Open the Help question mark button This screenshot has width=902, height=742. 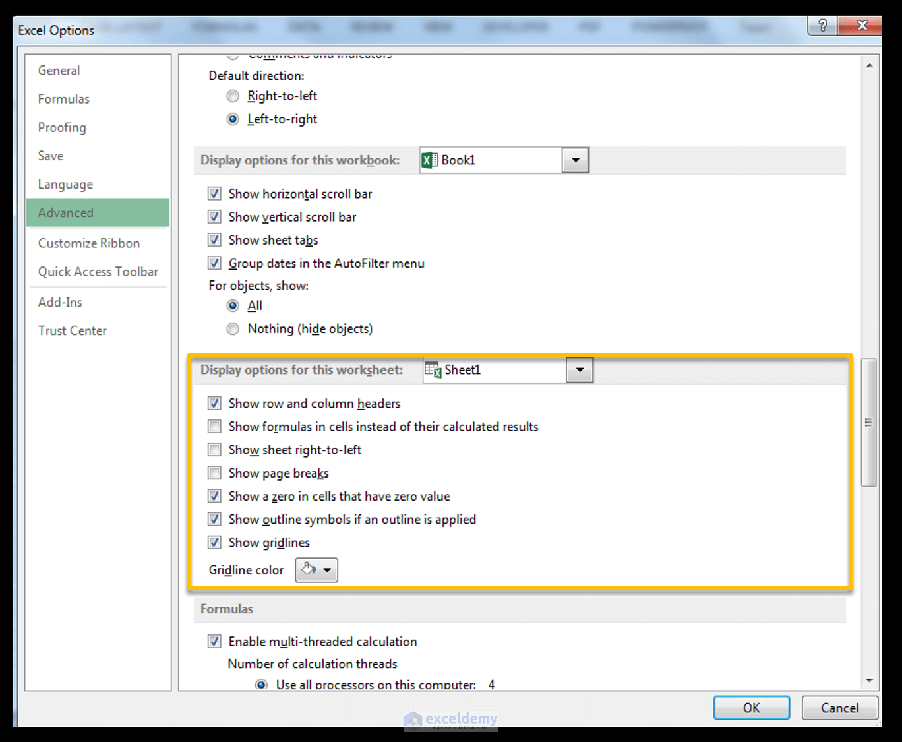[822, 26]
